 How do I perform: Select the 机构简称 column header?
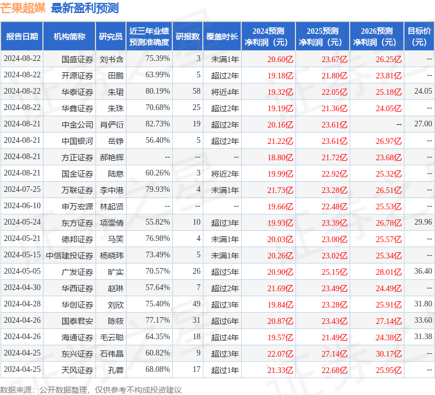[x=69, y=37]
